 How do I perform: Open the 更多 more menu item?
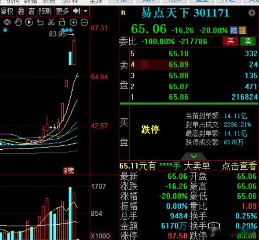pos(62,11)
